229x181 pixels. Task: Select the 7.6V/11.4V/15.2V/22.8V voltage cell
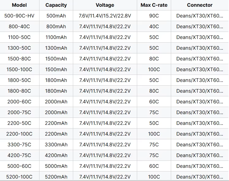(x=105, y=16)
